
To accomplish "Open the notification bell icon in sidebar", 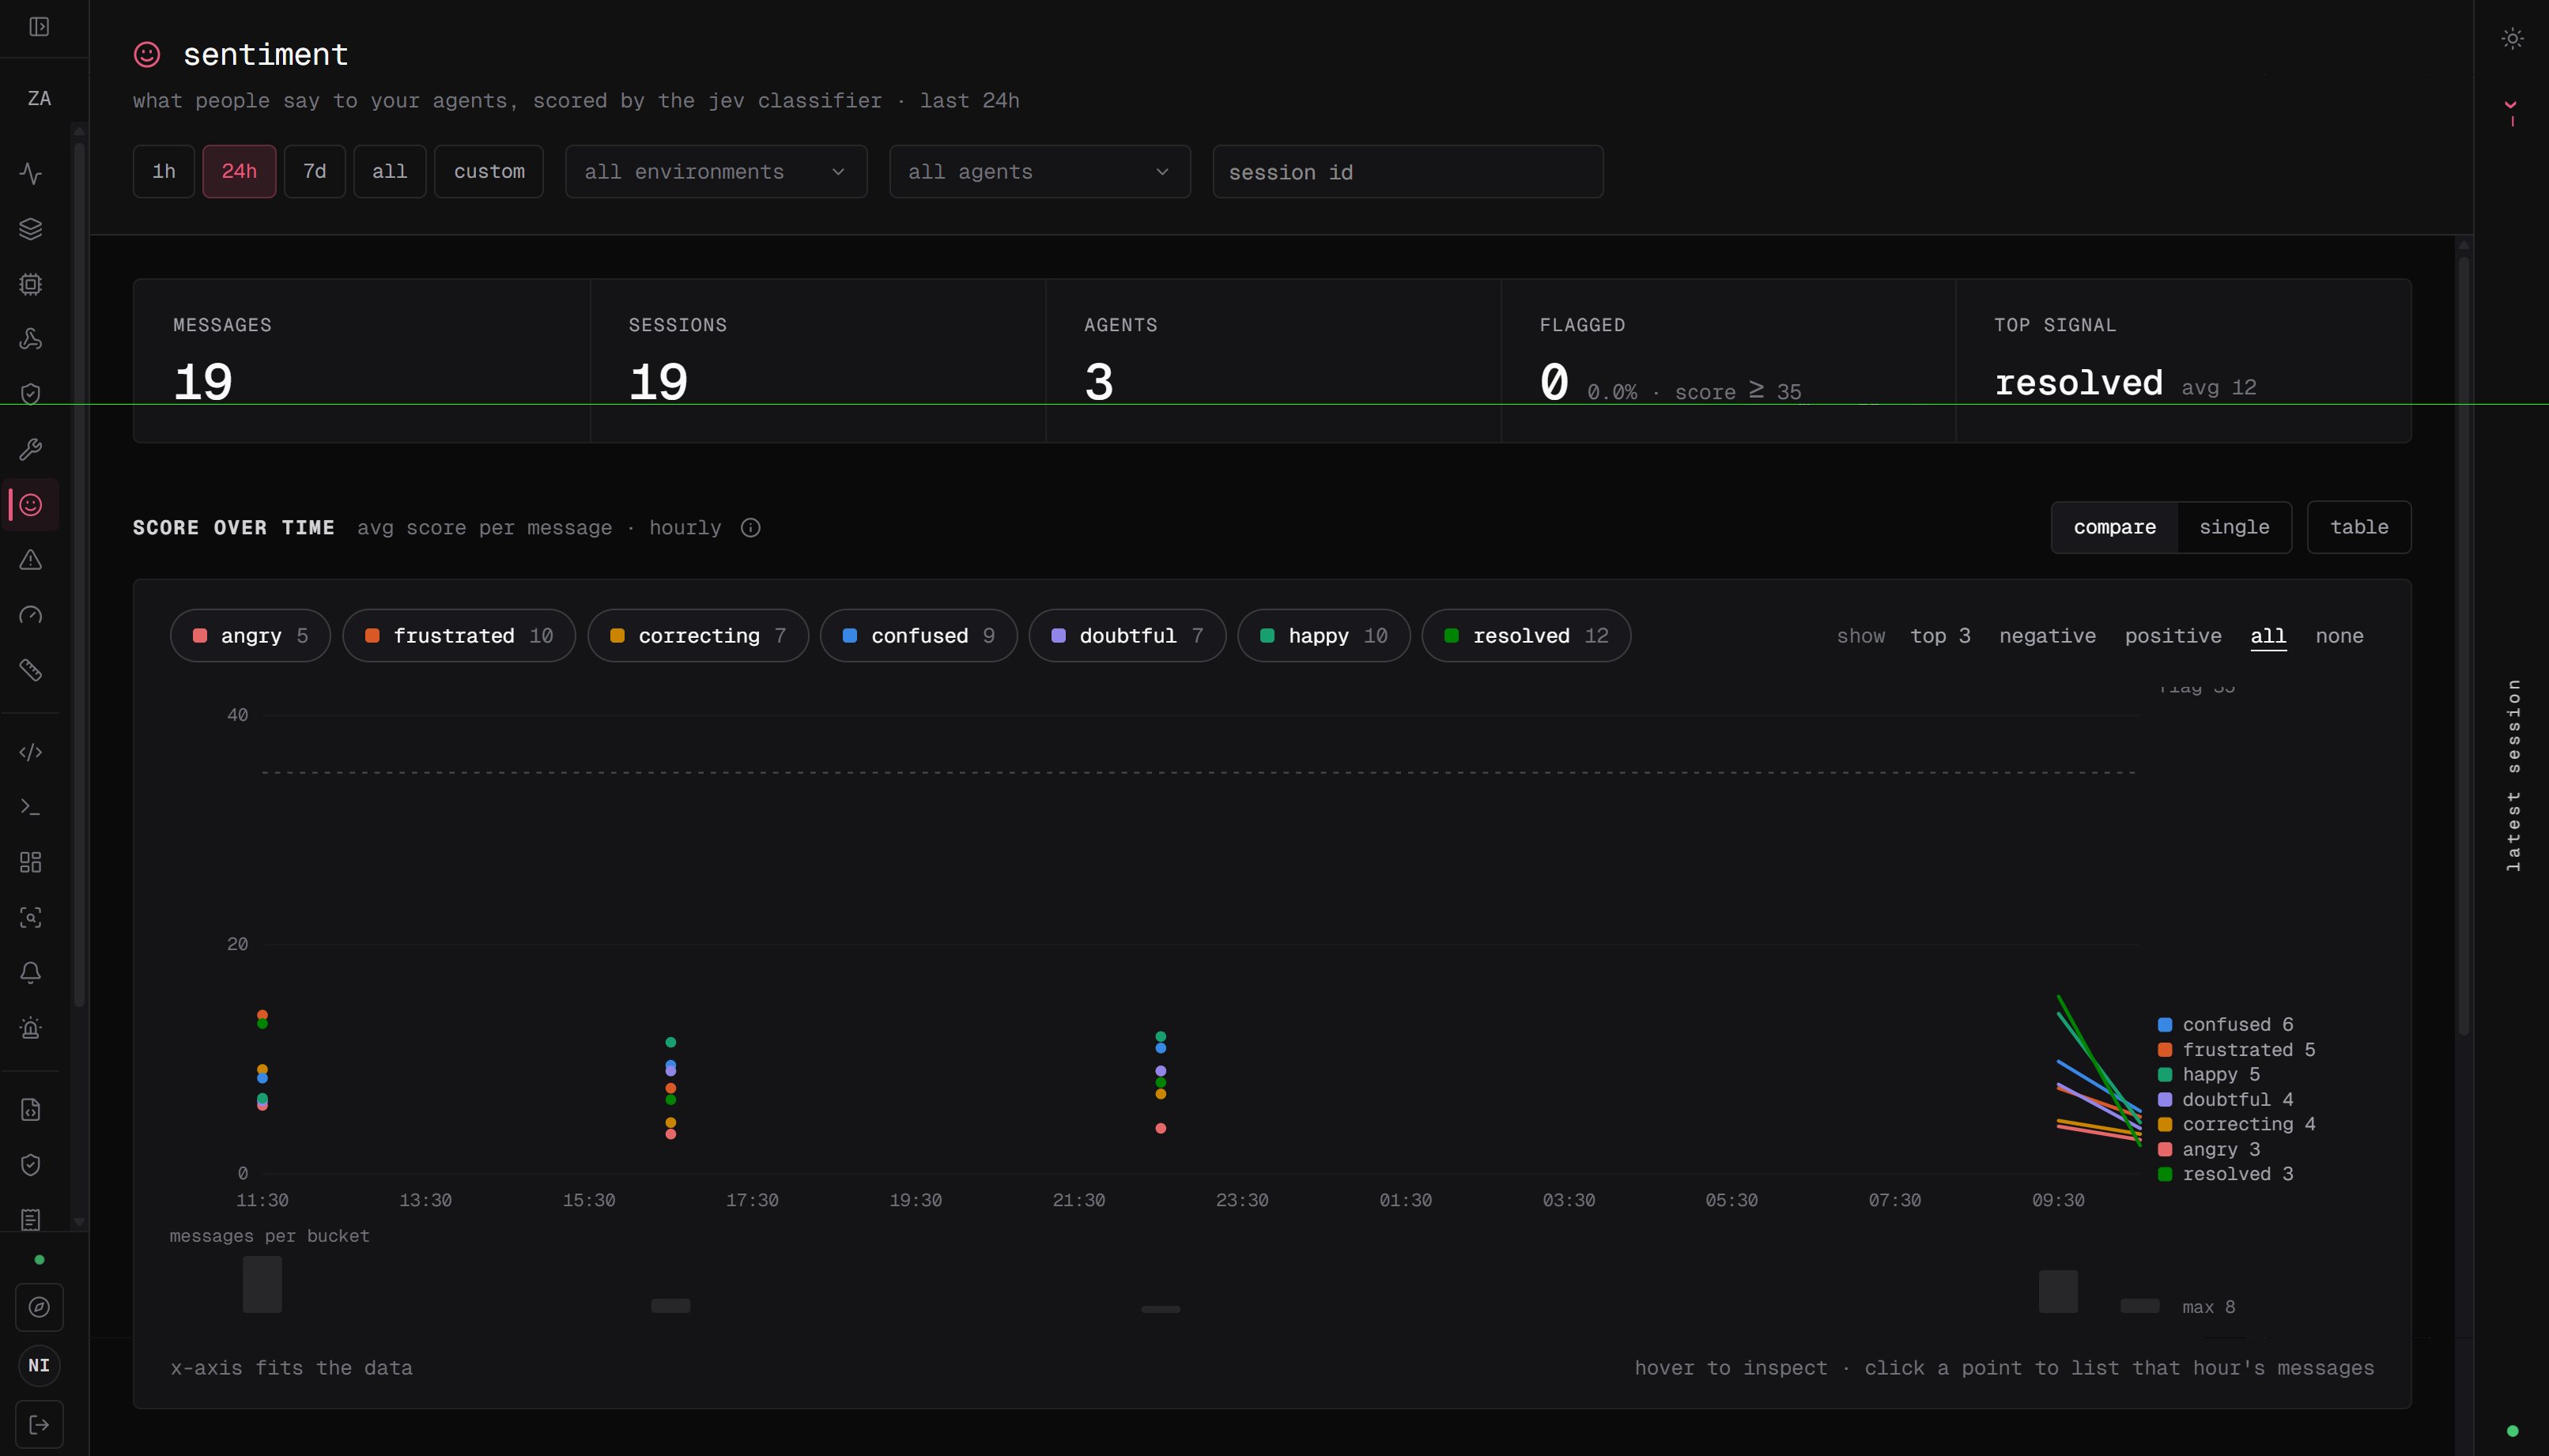I will pyautogui.click(x=31, y=973).
